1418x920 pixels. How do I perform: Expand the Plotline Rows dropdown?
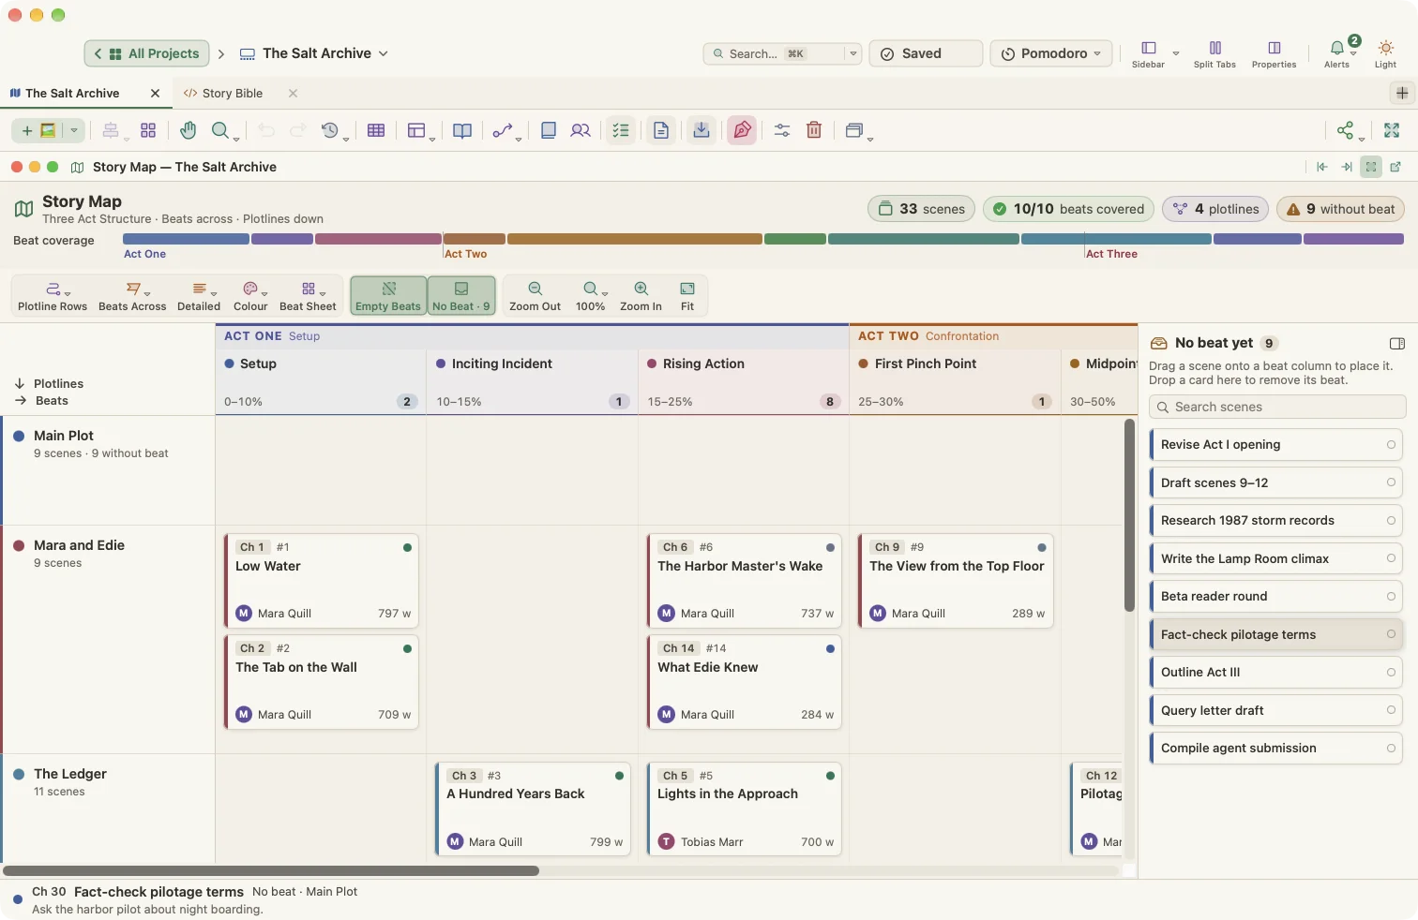[53, 295]
